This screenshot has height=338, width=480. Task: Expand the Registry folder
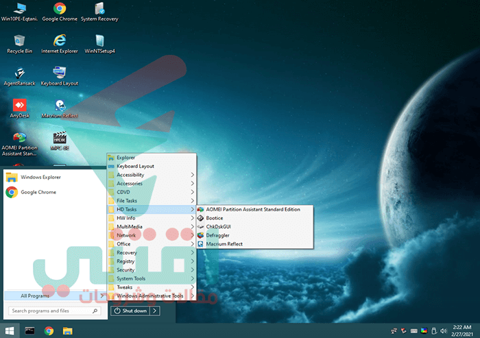coord(152,261)
